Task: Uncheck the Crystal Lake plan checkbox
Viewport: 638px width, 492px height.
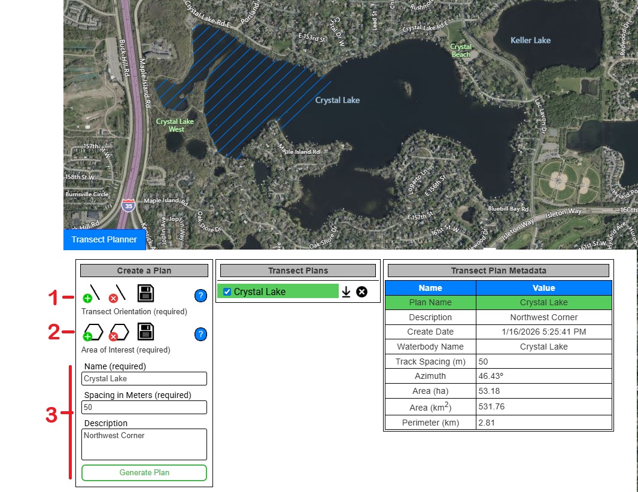Action: (227, 292)
